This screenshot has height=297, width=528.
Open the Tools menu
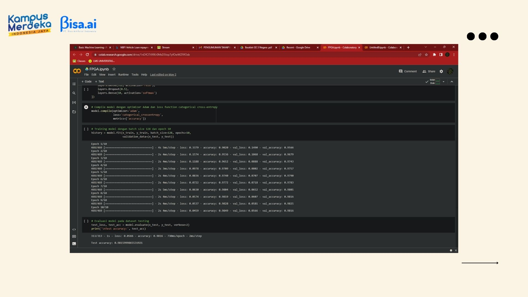pos(135,75)
